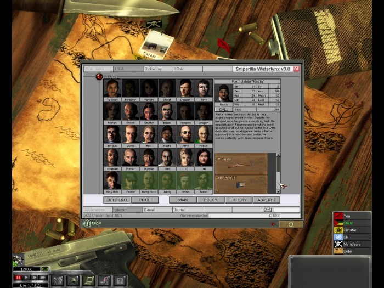Open the desktop PC icon in toolbar
This screenshot has height=288, width=384.
[x=104, y=281]
